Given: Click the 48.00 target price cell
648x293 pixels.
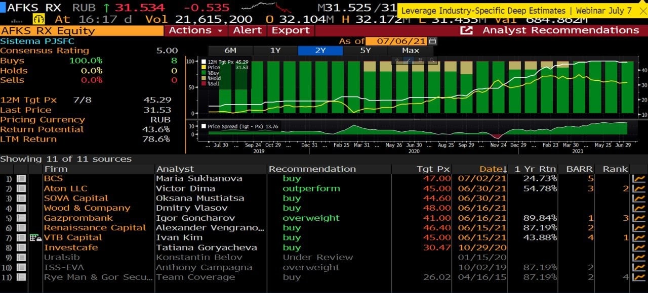Looking at the screenshot, I should 436,208.
